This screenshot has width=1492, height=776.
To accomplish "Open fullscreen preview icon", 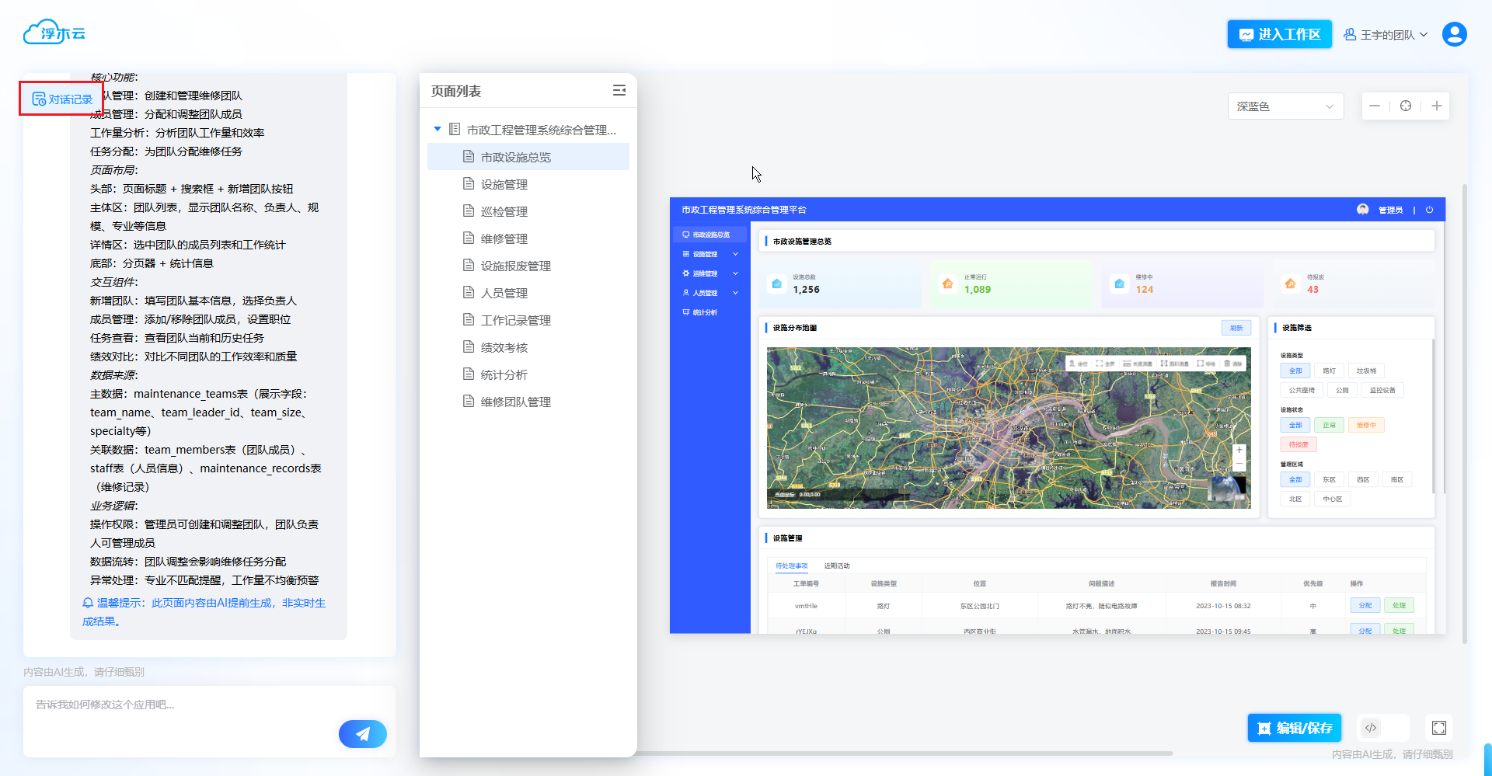I will coord(1438,728).
